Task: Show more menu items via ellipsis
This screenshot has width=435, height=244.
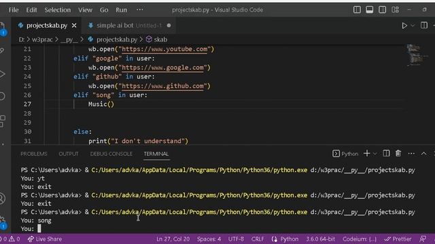Action: point(140,9)
